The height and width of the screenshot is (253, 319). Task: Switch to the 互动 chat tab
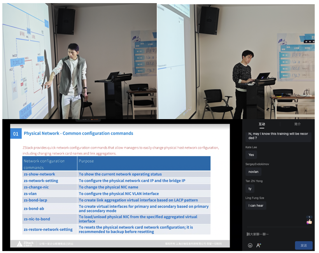pos(262,124)
